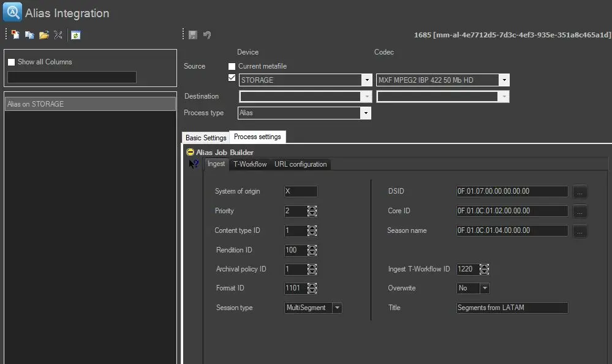Click the Delete X toolbar icon
Viewport: 612px width, 364px height.
coord(58,35)
